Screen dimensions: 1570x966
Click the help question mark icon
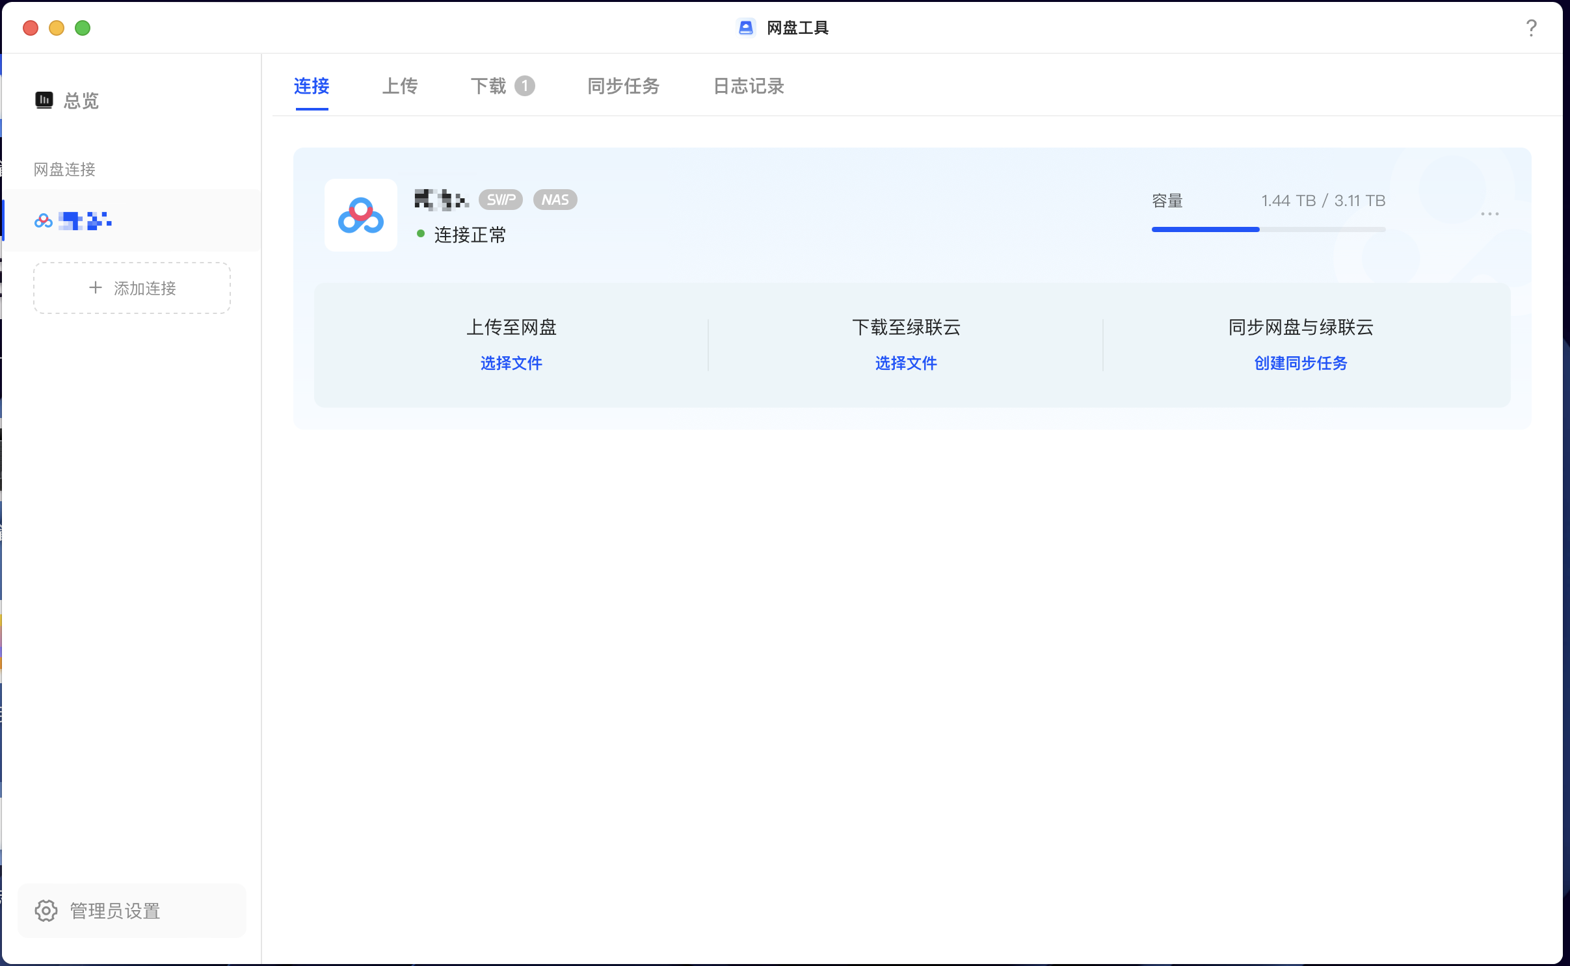click(1531, 28)
